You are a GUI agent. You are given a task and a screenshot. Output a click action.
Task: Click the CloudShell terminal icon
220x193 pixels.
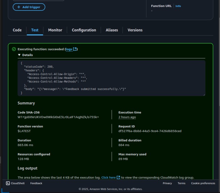tap(8, 183)
